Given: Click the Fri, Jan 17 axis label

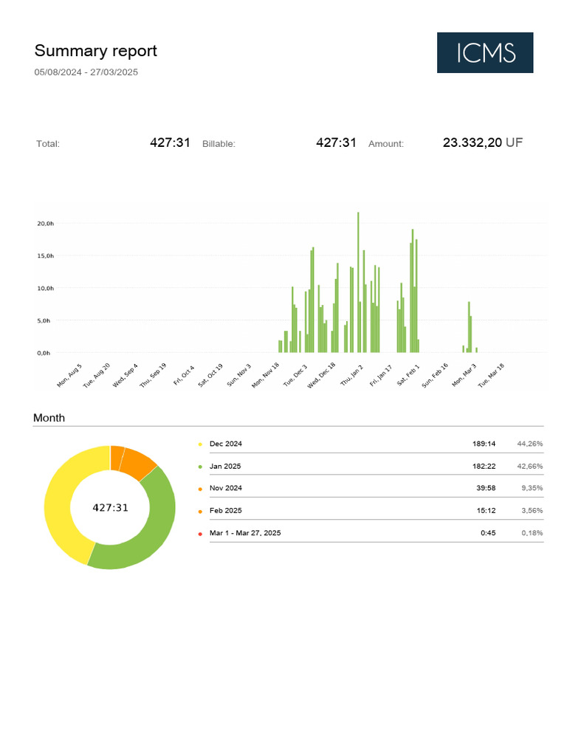Looking at the screenshot, I should tap(381, 376).
